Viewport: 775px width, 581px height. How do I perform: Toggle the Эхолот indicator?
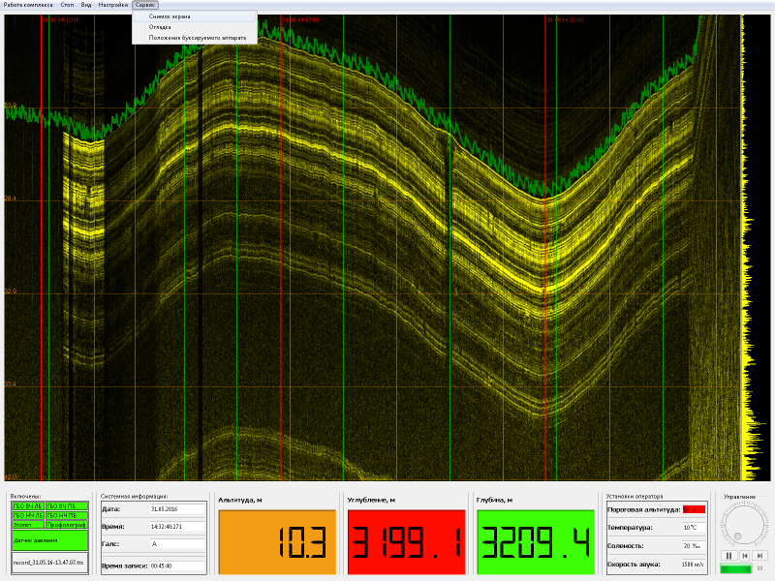pyautogui.click(x=28, y=525)
